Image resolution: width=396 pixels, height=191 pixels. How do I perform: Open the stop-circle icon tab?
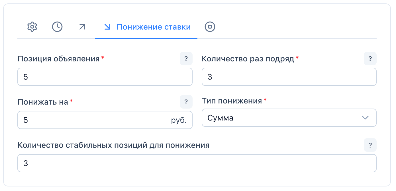tap(210, 27)
